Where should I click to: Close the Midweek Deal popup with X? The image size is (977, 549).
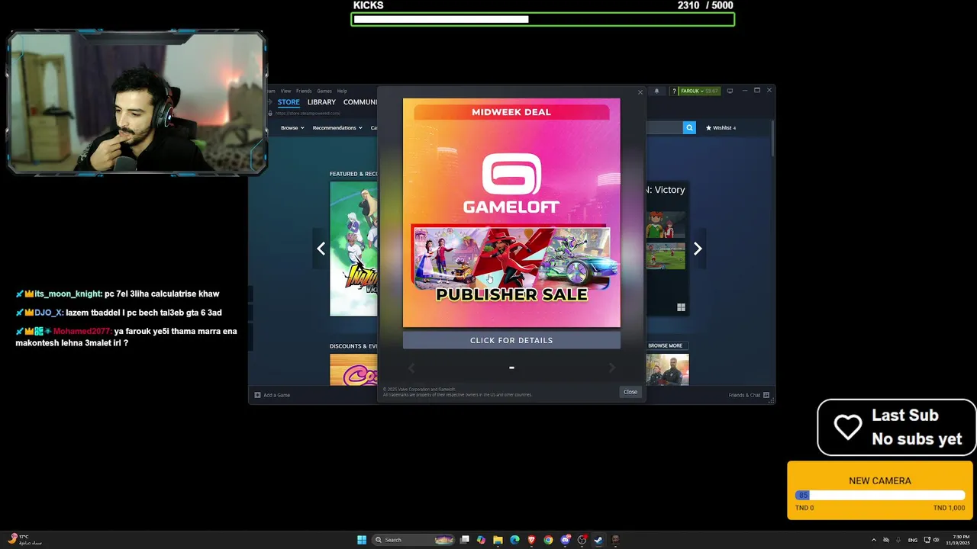coord(640,92)
